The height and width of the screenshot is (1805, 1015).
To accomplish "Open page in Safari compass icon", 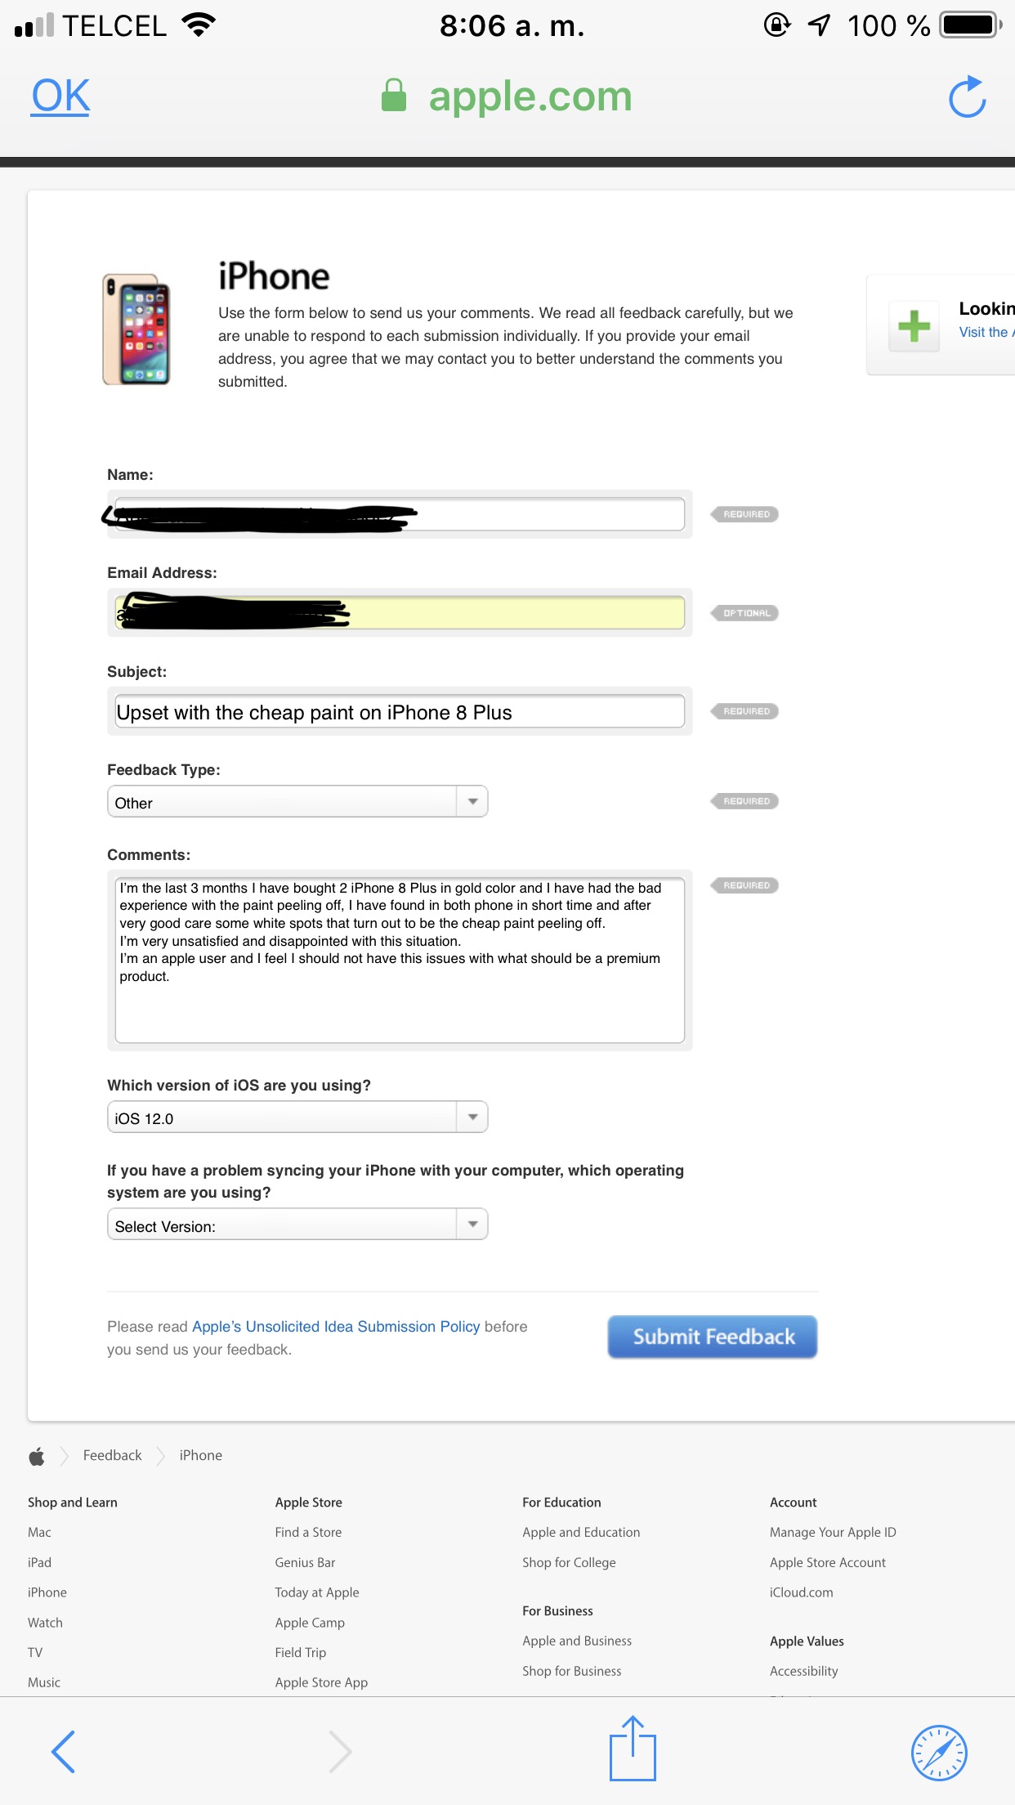I will coord(939,1752).
